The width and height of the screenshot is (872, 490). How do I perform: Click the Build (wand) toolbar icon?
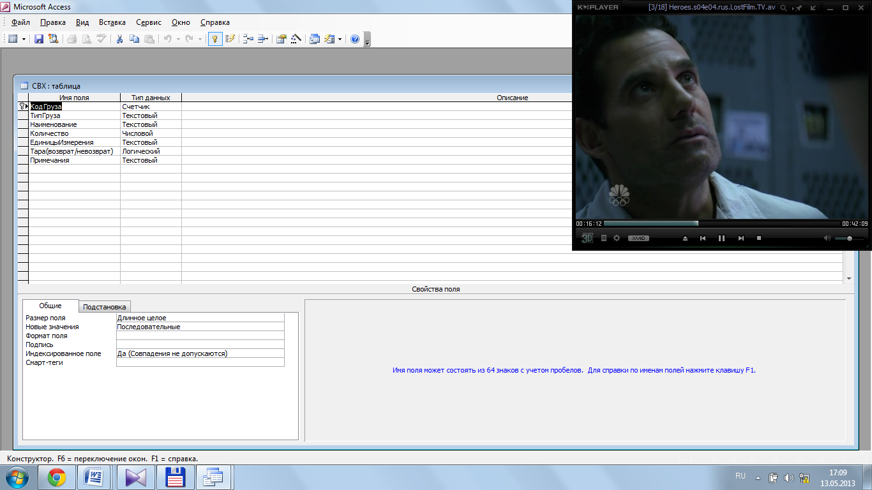[296, 39]
